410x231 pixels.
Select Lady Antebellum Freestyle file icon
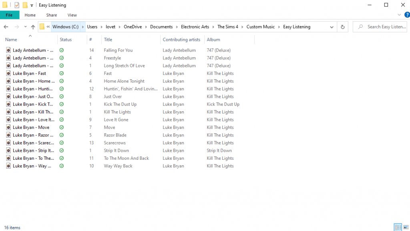tap(8, 58)
